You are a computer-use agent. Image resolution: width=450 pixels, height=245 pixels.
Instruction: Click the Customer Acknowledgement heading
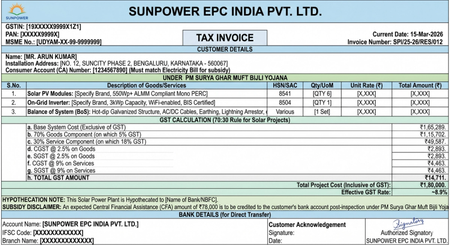click(x=307, y=225)
